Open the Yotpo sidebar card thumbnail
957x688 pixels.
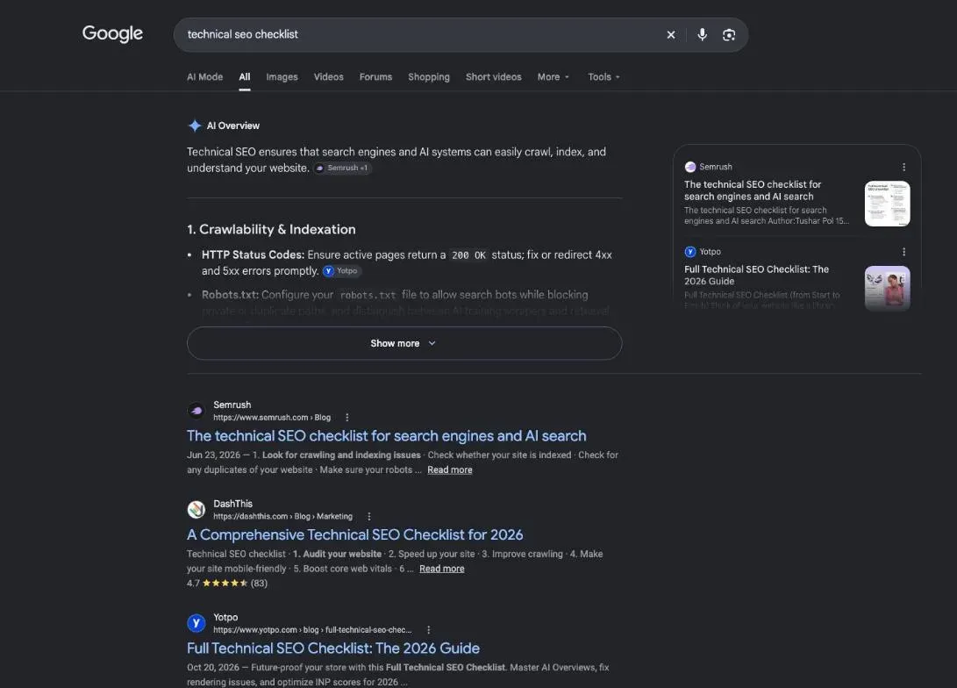tap(888, 288)
